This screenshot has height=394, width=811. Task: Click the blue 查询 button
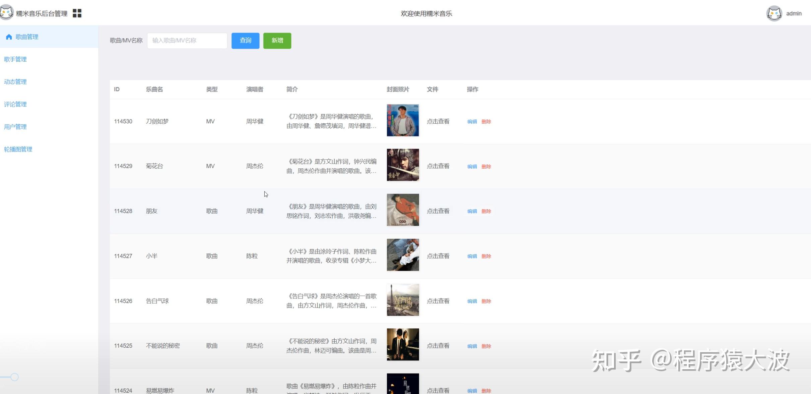coord(245,41)
